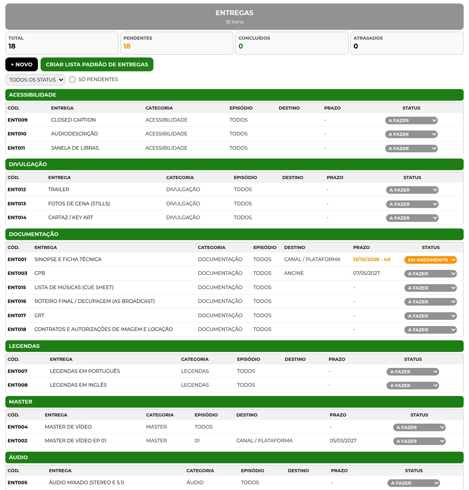Set status for ENT017 CRT
The height and width of the screenshot is (490, 469).
click(431, 316)
